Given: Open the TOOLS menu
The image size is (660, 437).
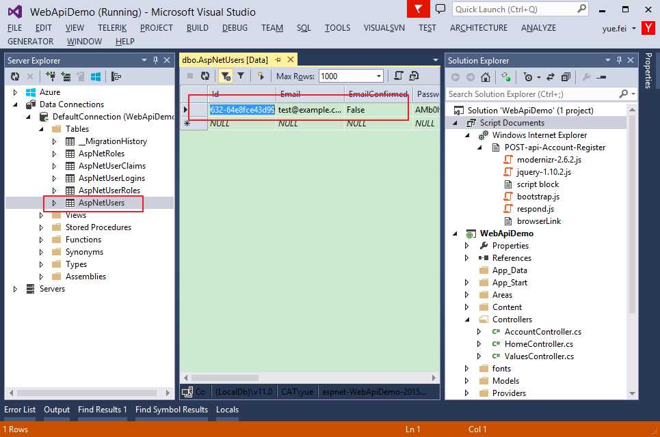Looking at the screenshot, I should [x=337, y=28].
